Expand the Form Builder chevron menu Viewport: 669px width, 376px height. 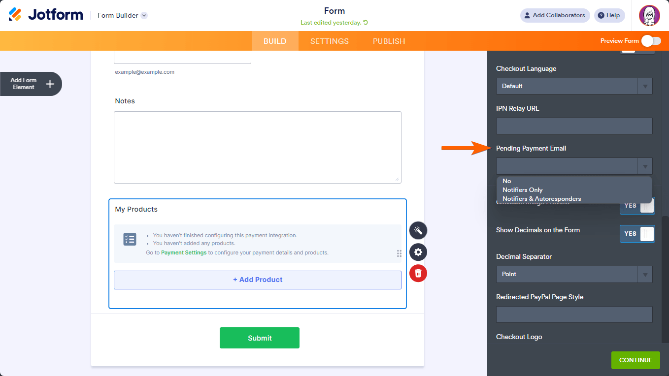[143, 15]
